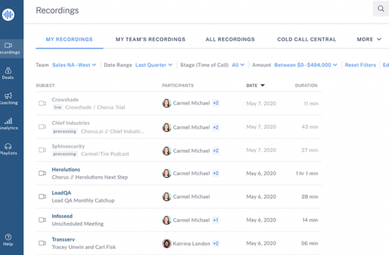
Task: Click 'Carmel/Tim Podcast' text
Action: [x=105, y=154]
